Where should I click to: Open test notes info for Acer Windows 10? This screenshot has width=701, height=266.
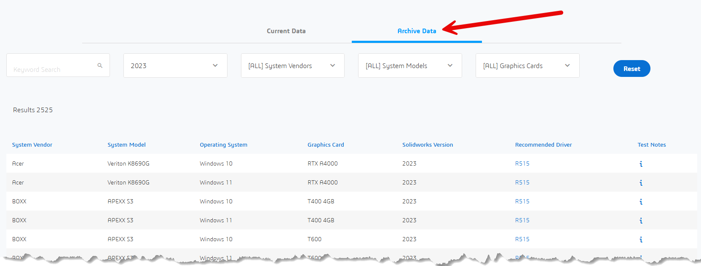641,164
